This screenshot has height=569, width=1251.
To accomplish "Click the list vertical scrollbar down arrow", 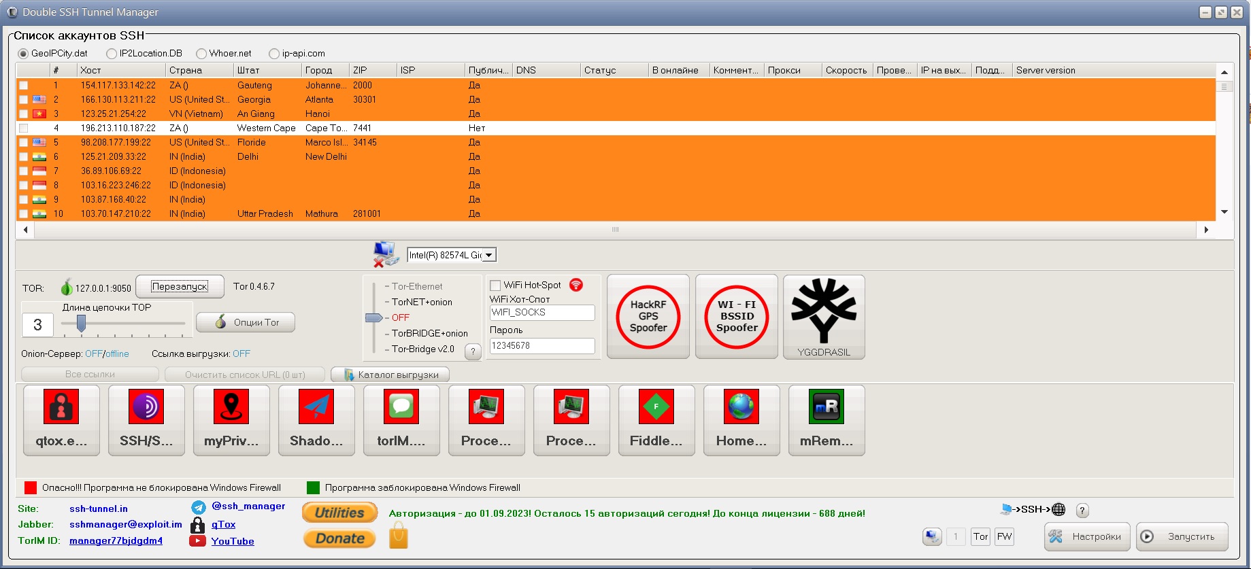I will [x=1224, y=212].
